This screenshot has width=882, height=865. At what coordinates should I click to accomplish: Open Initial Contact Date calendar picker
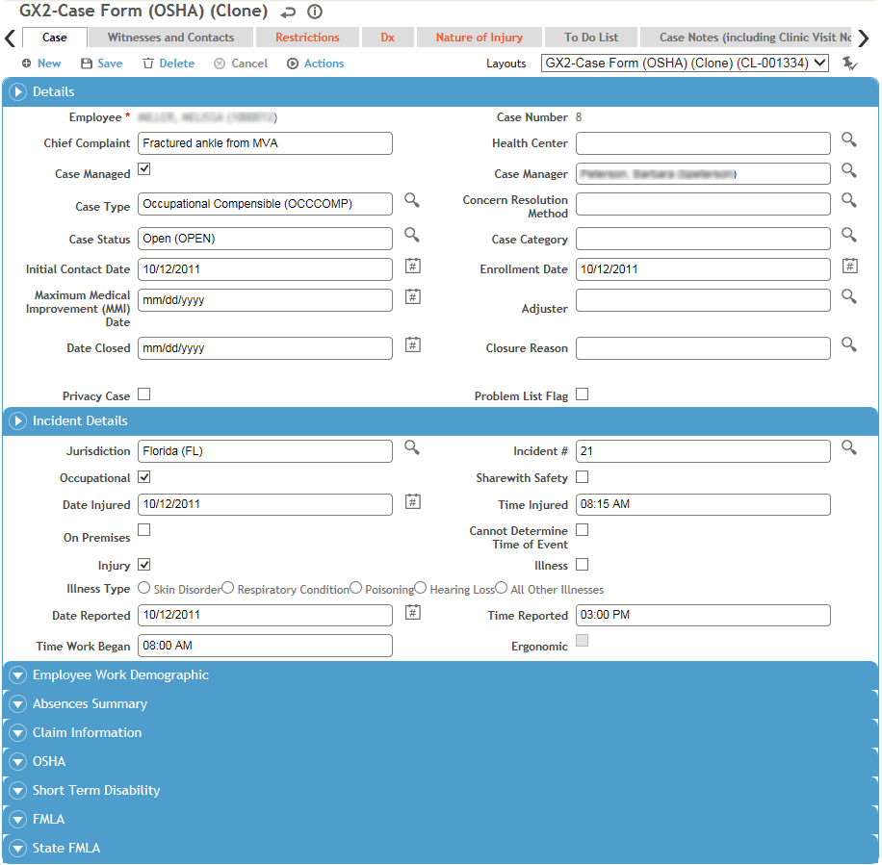[x=413, y=266]
